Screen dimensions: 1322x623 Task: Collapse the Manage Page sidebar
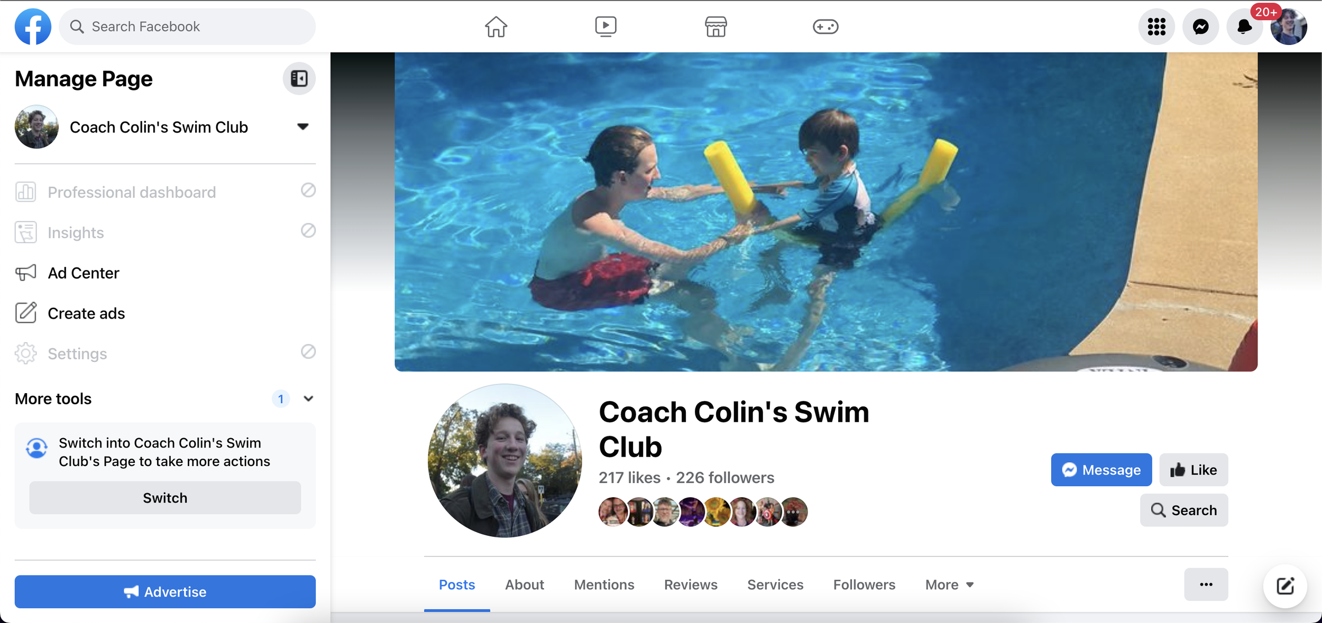point(299,79)
